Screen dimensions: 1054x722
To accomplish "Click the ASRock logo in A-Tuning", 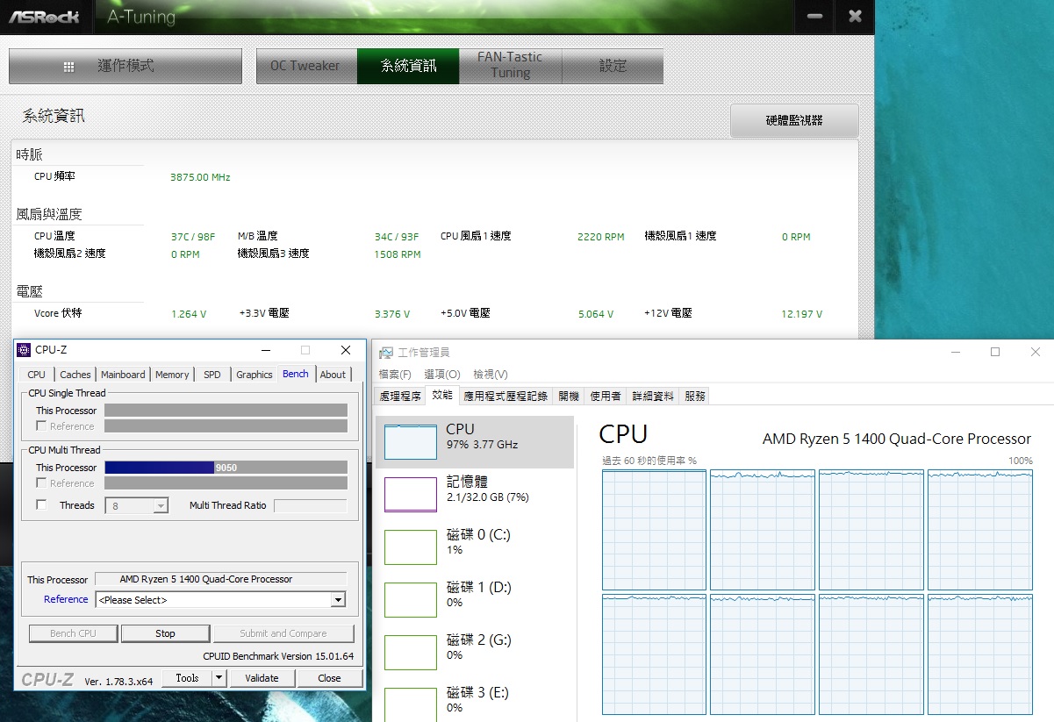I will [44, 16].
